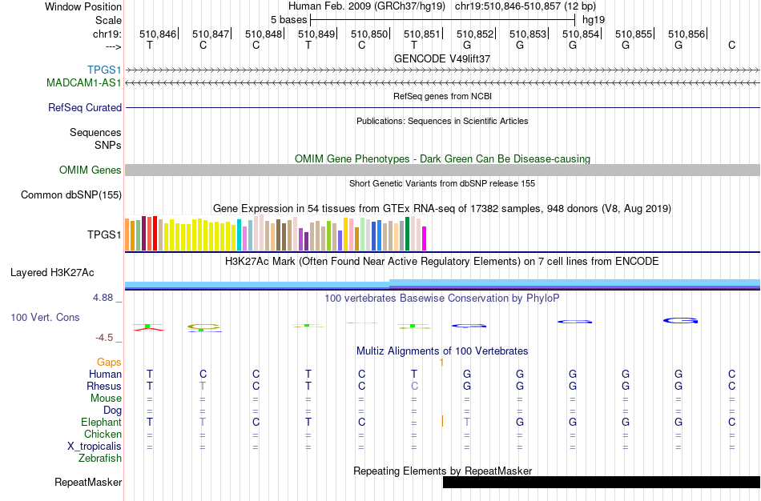Viewport: 761px width, 501px height.
Task: Click the Layered H3K27Ac track label
Action: tap(52, 273)
